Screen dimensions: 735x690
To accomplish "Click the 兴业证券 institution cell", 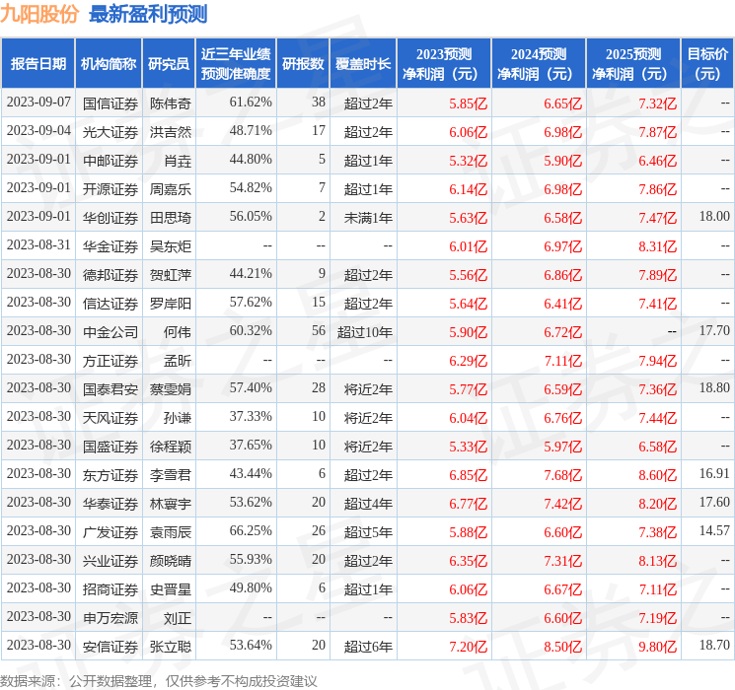I will 110,561.
